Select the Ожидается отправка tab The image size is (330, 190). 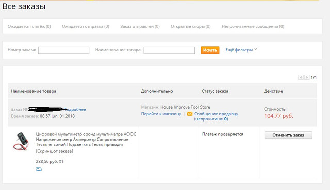(x=86, y=26)
